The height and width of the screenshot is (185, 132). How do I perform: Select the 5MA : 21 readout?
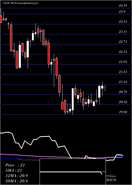[x=14, y=170]
